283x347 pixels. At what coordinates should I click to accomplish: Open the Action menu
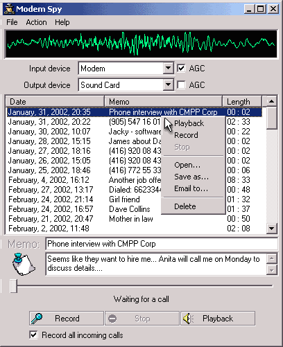[x=36, y=22]
